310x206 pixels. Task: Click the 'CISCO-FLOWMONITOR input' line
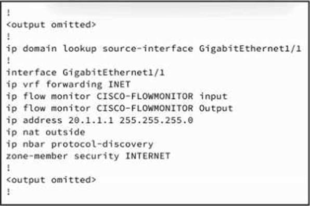(x=117, y=97)
